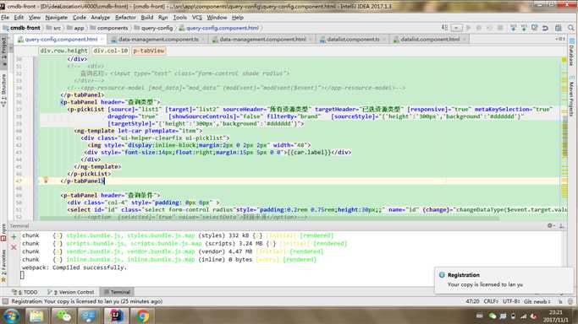Click components folder in navigation breadcrumb

tap(108, 28)
